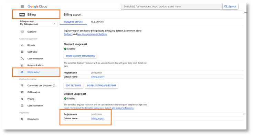Click production value under Detailed usage cost
253x136 pixels.
pos(96,114)
